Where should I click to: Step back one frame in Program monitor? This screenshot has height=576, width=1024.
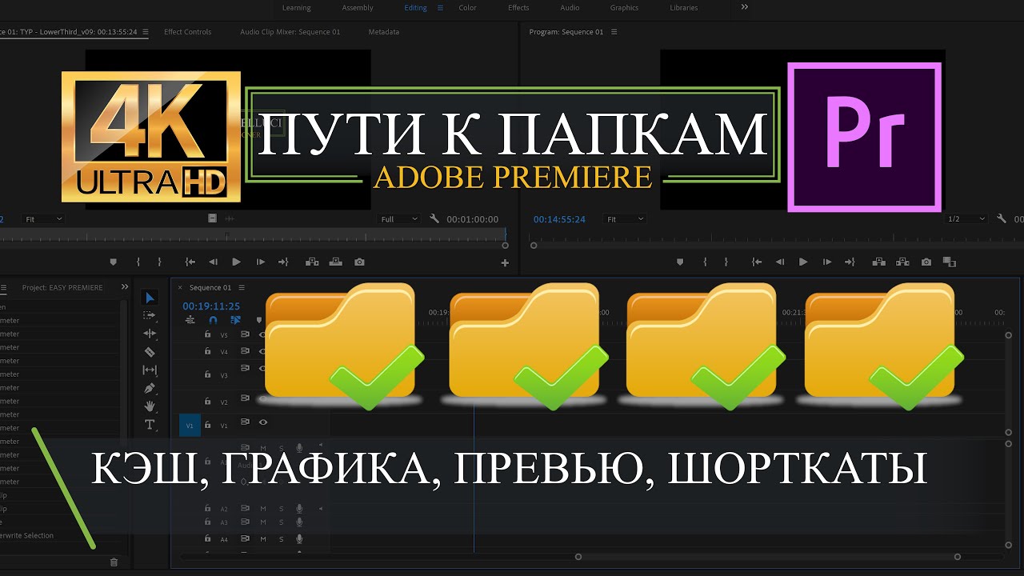(780, 262)
